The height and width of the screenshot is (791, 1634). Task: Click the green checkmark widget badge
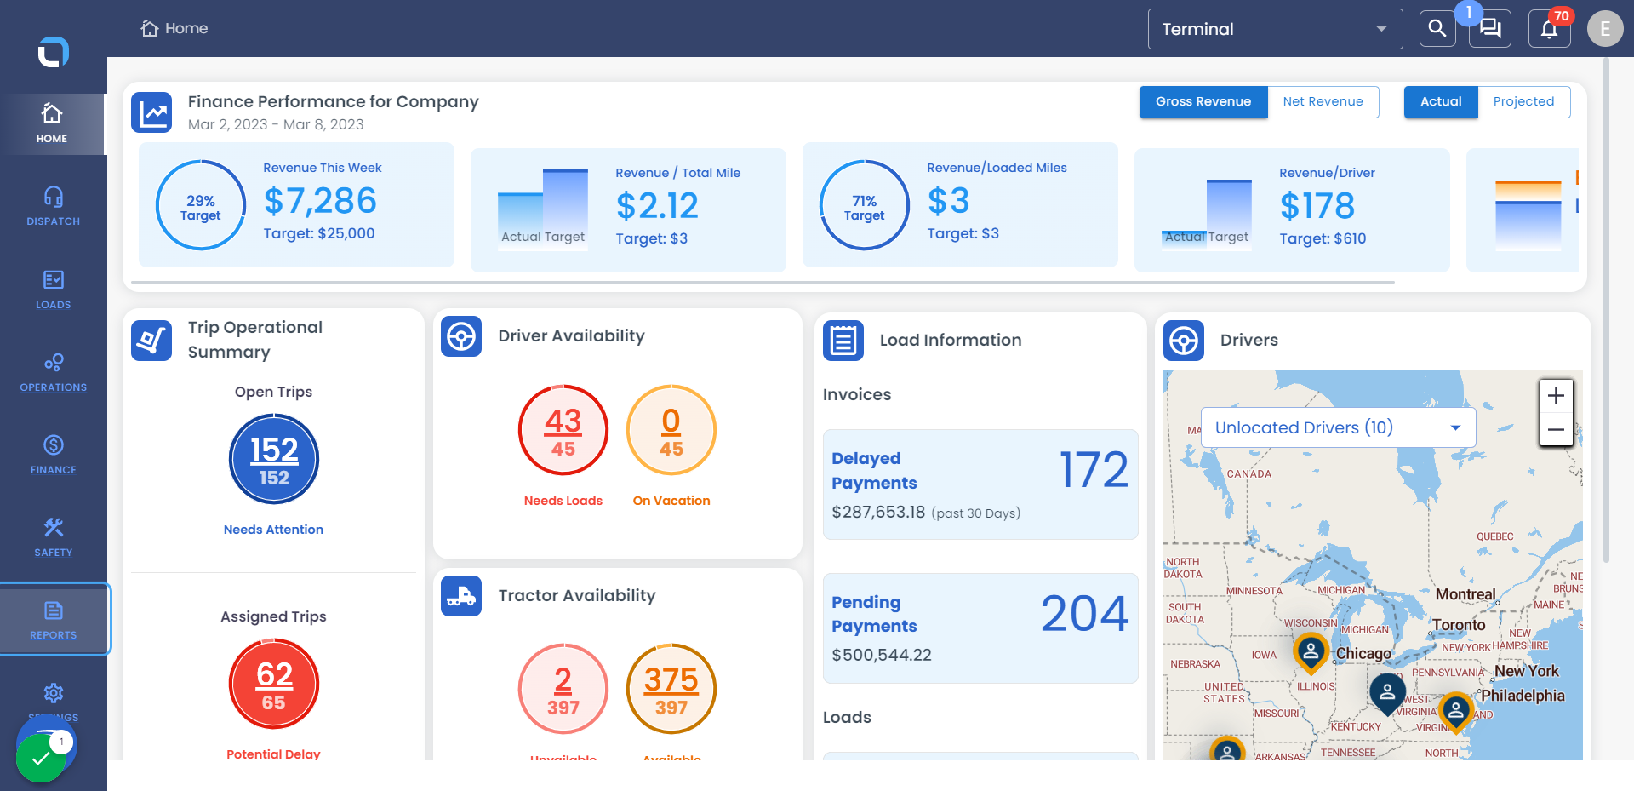[40, 757]
